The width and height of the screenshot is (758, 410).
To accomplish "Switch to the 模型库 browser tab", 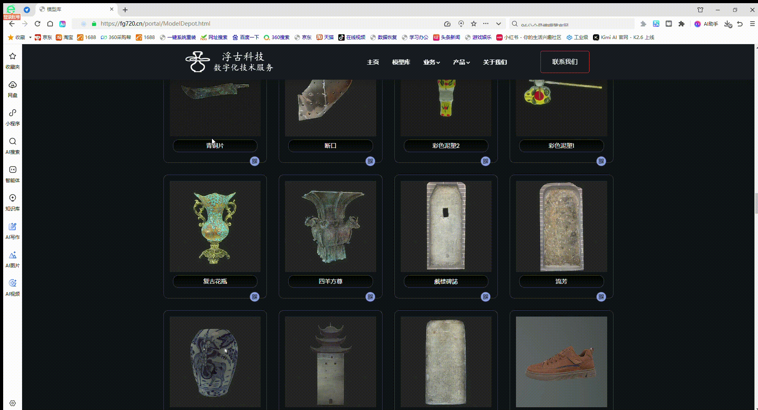I will pos(77,9).
